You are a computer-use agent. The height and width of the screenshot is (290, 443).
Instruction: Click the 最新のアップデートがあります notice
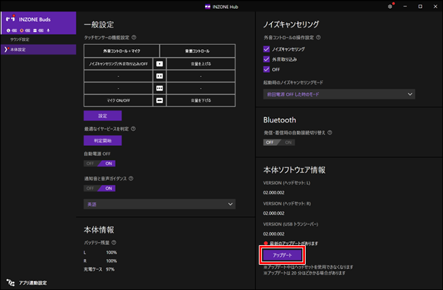pos(294,243)
